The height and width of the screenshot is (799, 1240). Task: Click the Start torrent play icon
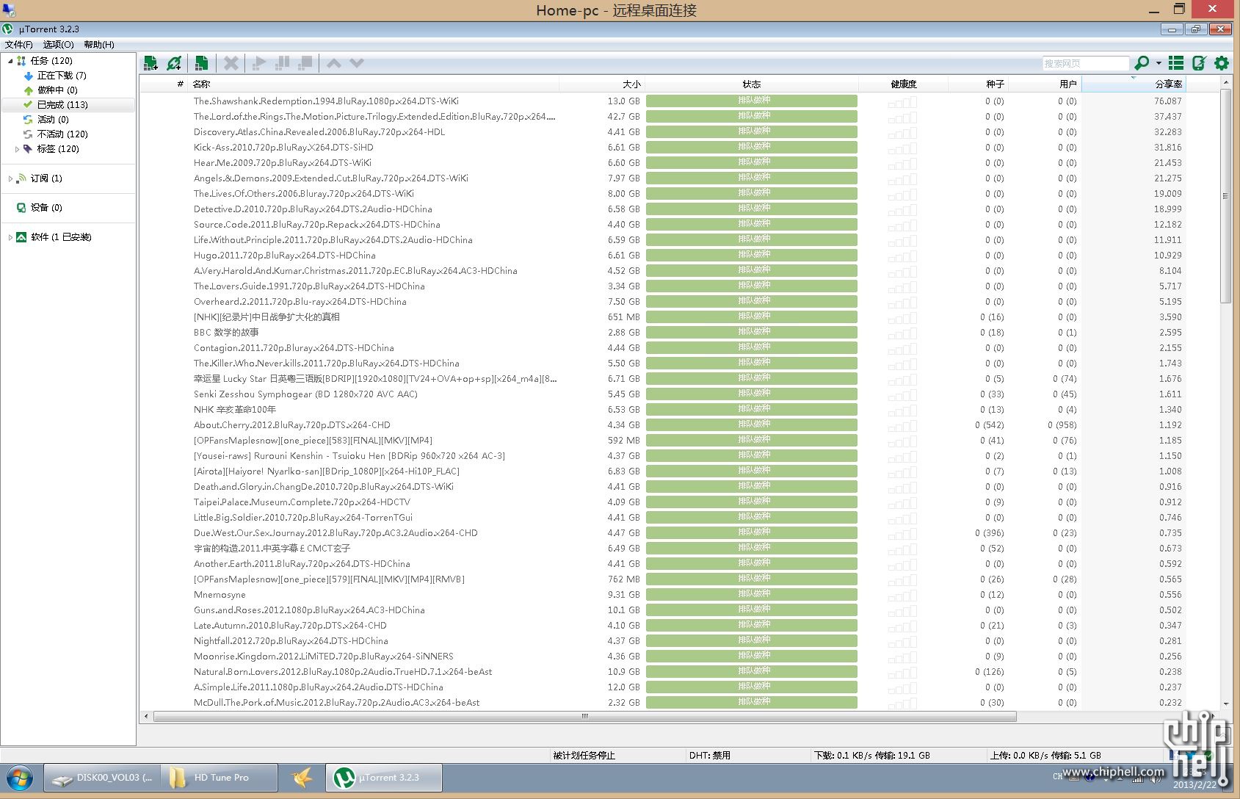coord(258,63)
